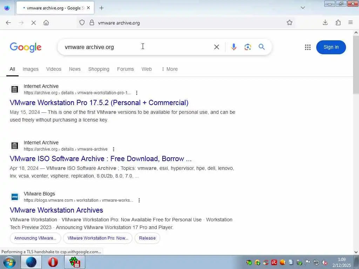The height and width of the screenshot is (269, 359).
Task: Click the scrollbar up arrow
Action: coord(356,33)
